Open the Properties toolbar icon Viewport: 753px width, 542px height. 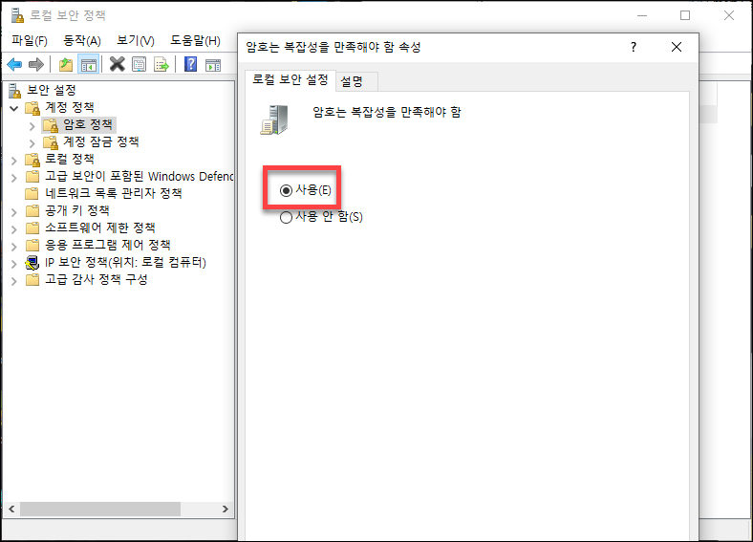(x=139, y=64)
